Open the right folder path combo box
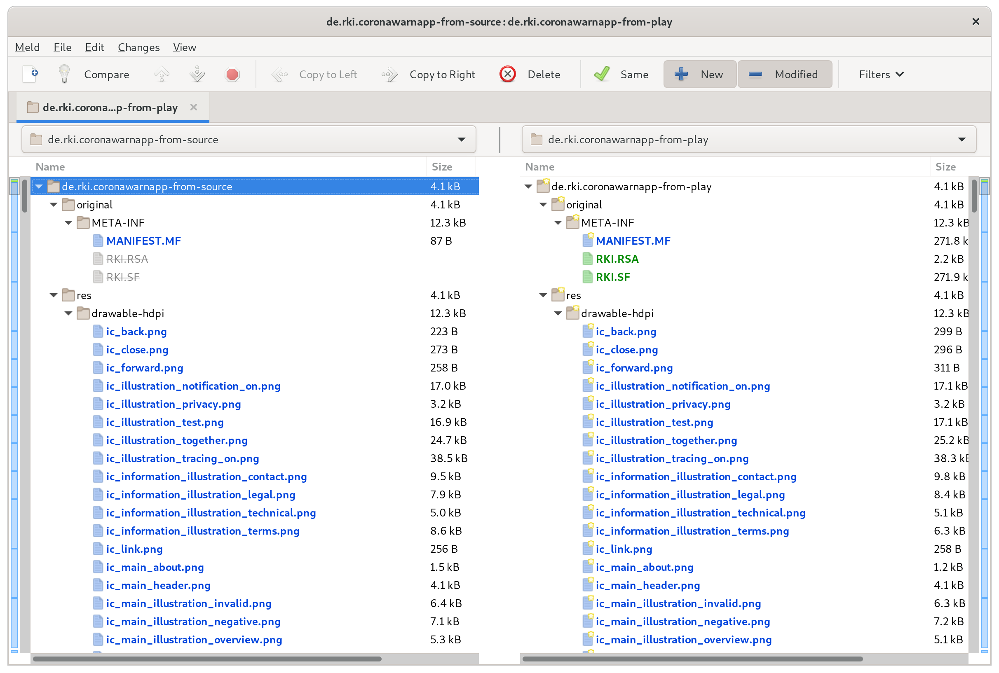Image resolution: width=999 pixels, height=673 pixels. [748, 139]
